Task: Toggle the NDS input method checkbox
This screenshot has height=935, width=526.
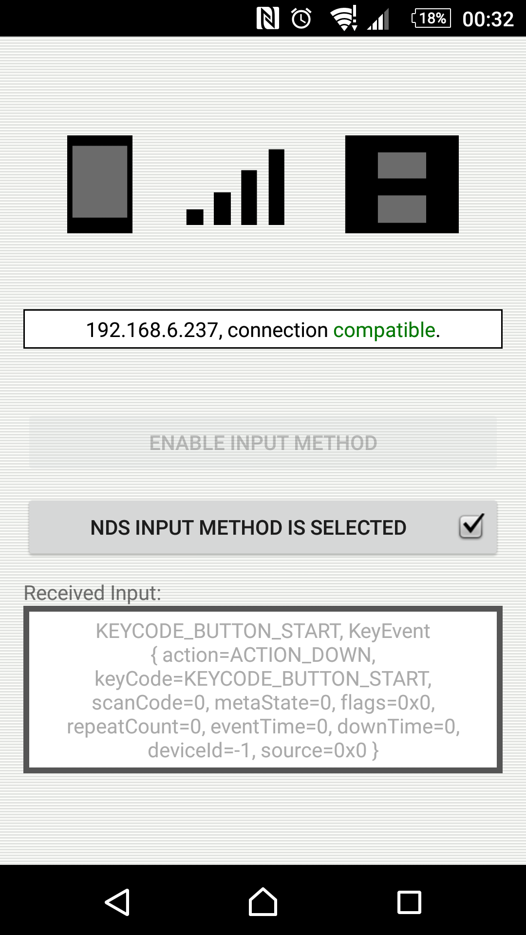Action: (x=471, y=526)
